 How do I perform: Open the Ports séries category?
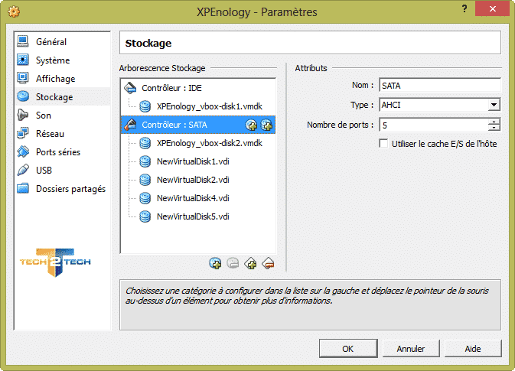[63, 152]
